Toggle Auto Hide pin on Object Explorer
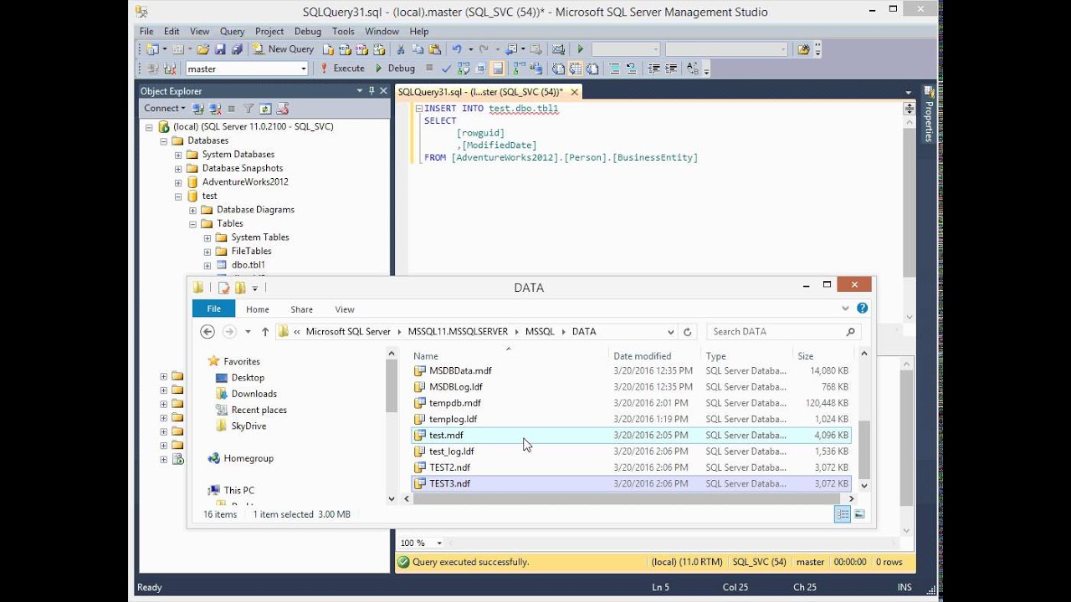This screenshot has height=602, width=1071. click(x=371, y=90)
